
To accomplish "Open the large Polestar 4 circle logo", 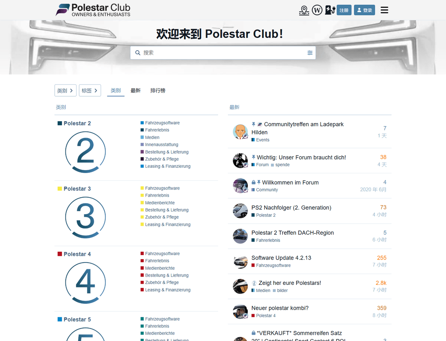I will point(85,283).
